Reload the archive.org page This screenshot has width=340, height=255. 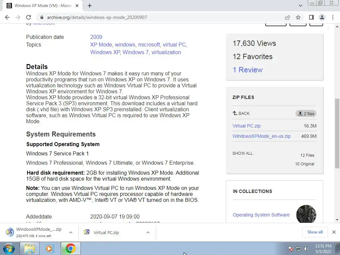click(x=29, y=17)
